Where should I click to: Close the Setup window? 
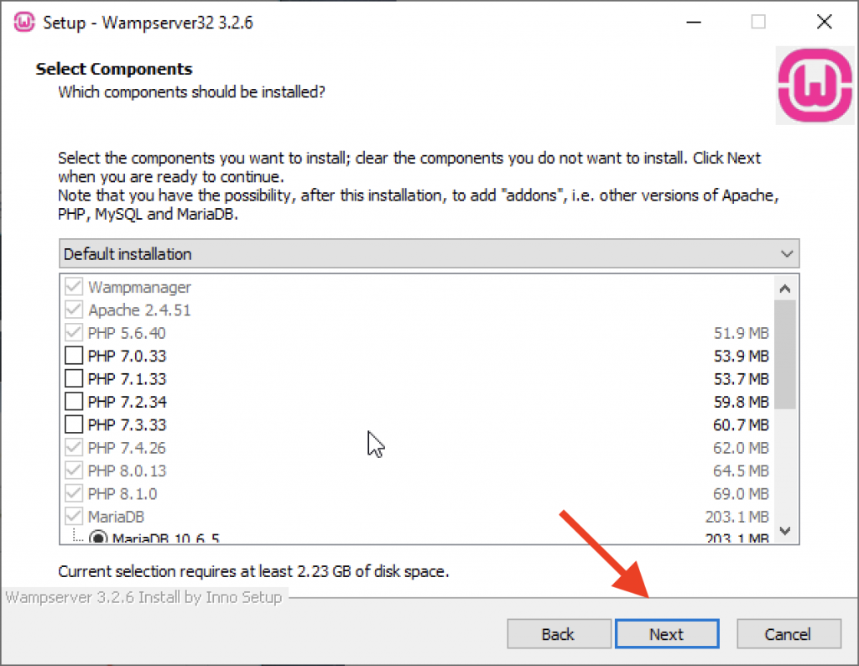[x=824, y=23]
